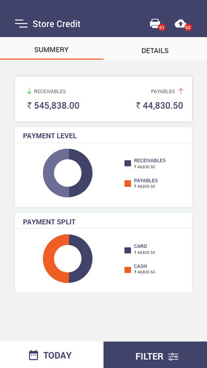
Task: Click the Cash orange legend swatch
Action: 128,270
